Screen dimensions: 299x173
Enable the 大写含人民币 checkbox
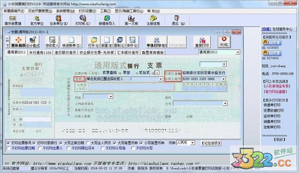[x=88, y=143]
